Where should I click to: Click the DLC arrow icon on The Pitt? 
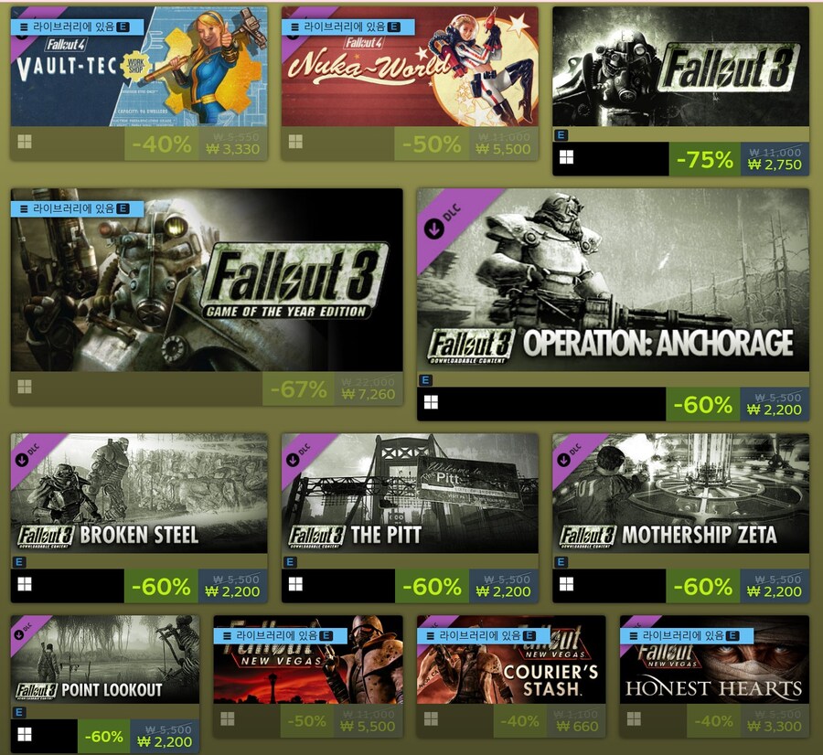point(293,460)
